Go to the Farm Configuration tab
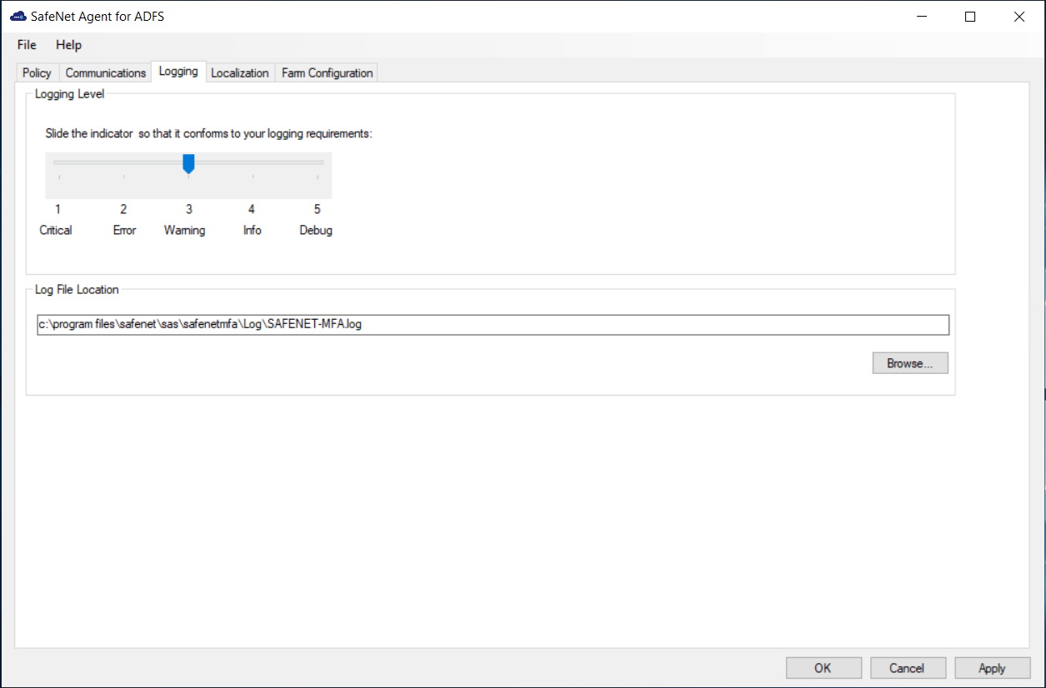The width and height of the screenshot is (1046, 688). (327, 73)
